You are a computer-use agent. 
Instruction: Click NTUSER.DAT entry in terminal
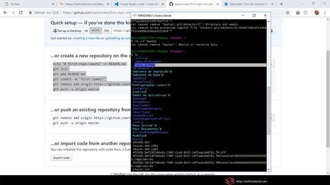pyautogui.click(x=141, y=142)
